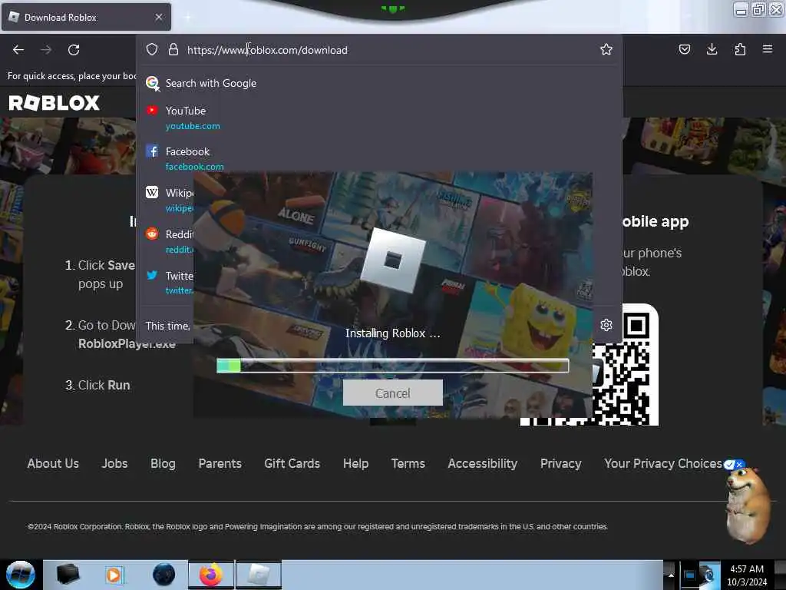Open the Extensions puzzle icon
786x590 pixels.
click(x=740, y=49)
